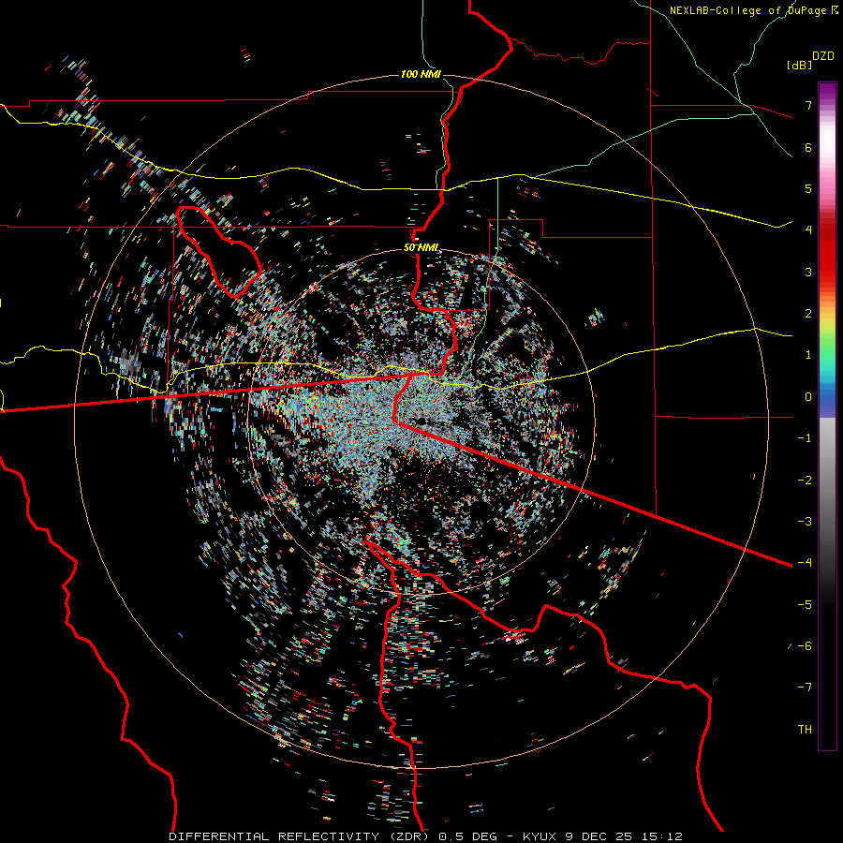Click the 2 value on color scale
843x843 pixels.
[x=808, y=314]
